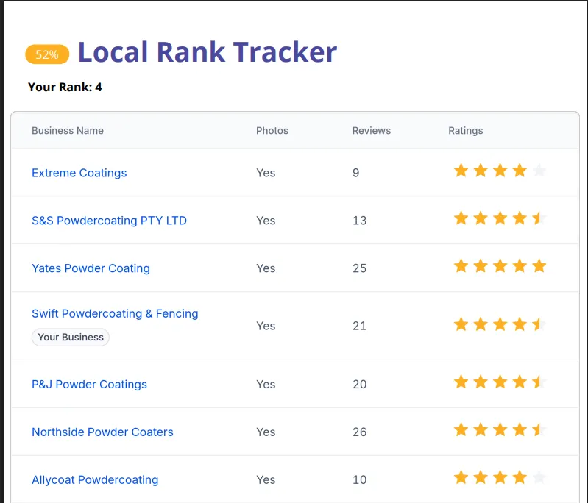Viewport: 588px width, 503px height.
Task: Click review count 25 for Yates Powder Coating
Action: pos(359,268)
